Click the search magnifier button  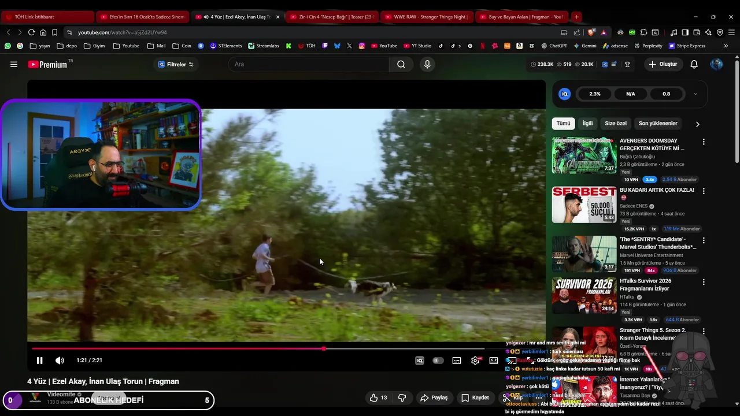(401, 64)
